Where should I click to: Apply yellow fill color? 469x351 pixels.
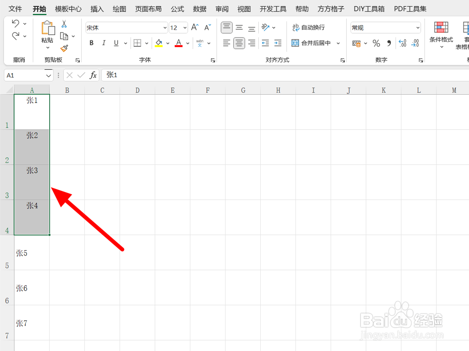159,43
